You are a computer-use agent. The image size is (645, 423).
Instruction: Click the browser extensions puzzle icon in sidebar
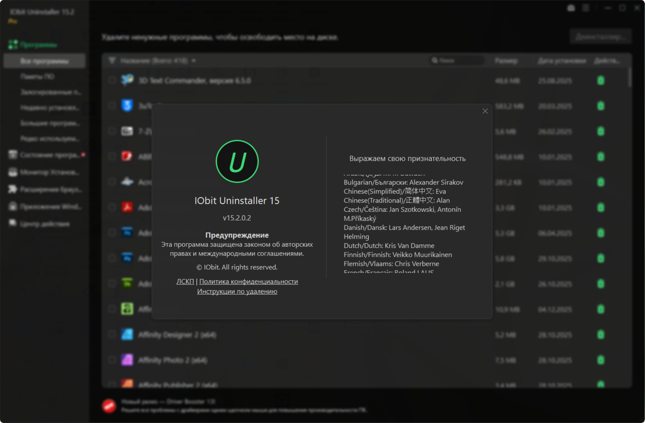tap(12, 190)
